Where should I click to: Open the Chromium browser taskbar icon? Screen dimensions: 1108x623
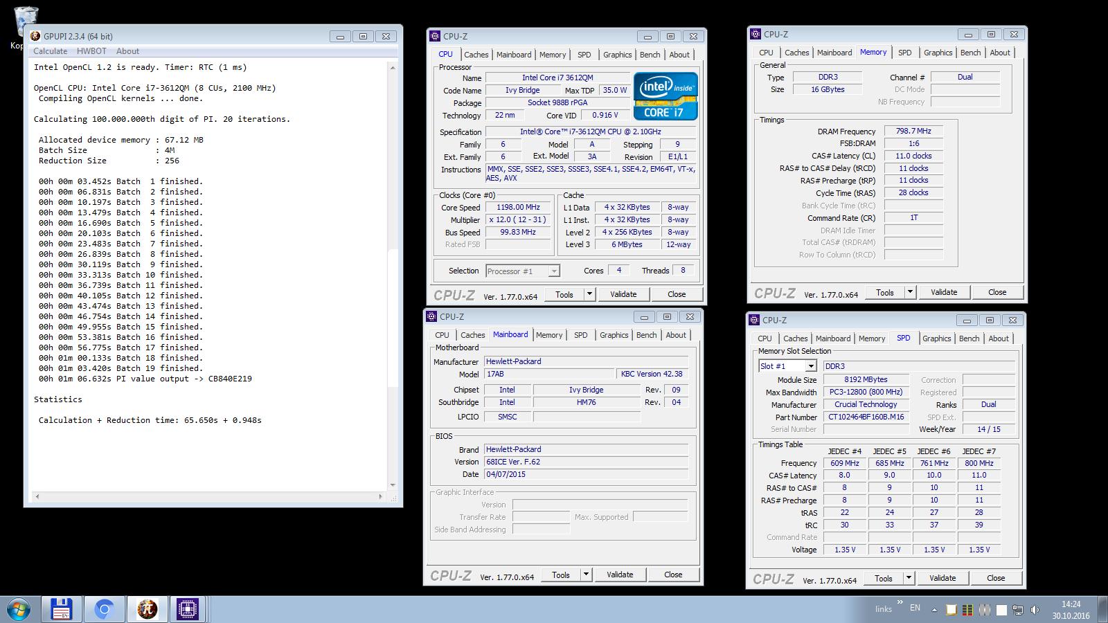[104, 609]
